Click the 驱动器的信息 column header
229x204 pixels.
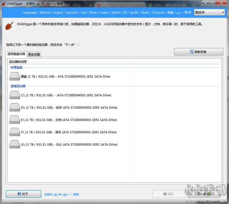[69, 62]
